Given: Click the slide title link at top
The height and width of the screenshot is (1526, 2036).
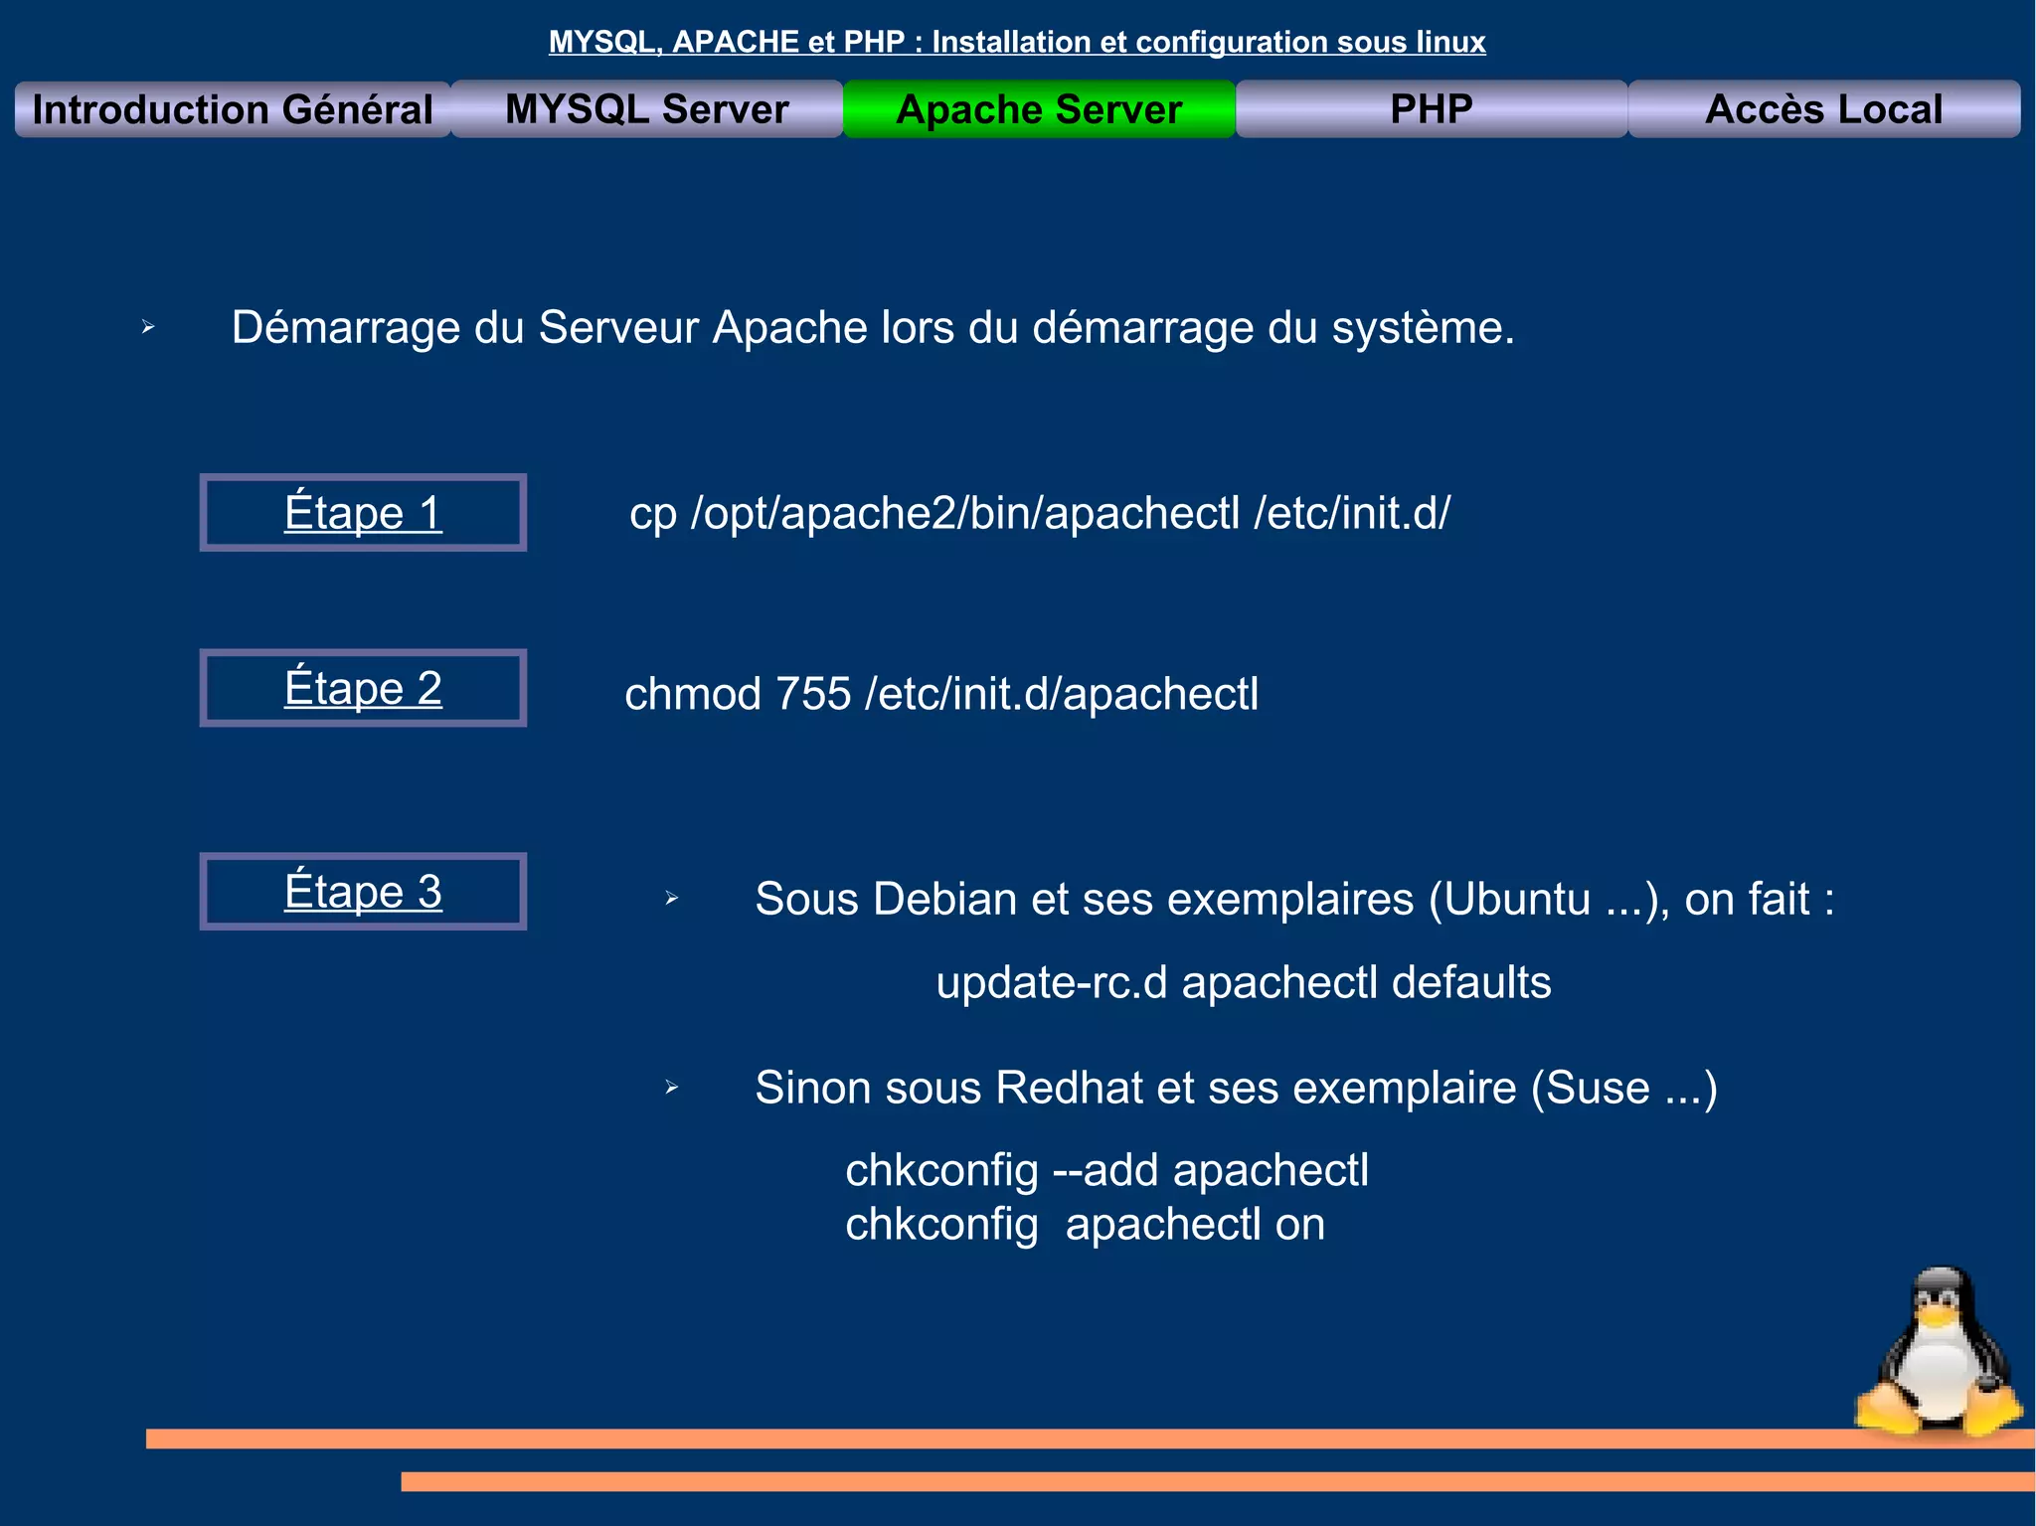Looking at the screenshot, I should (1017, 42).
